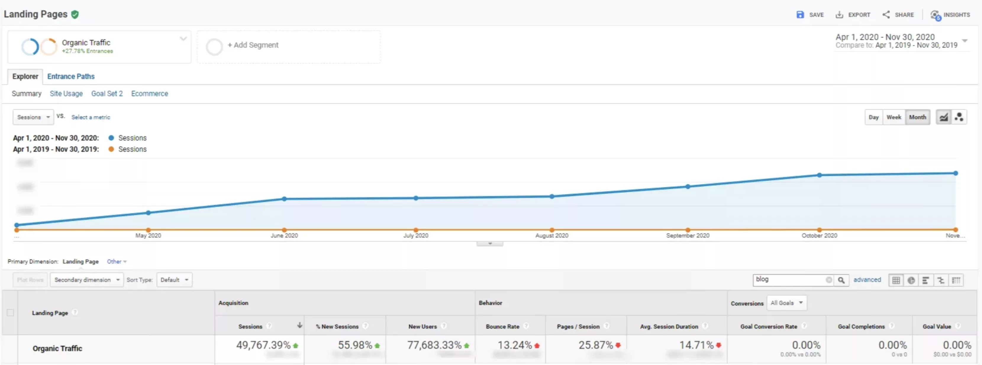982x365 pixels.
Task: Switch to line chart view icon
Action: click(944, 117)
